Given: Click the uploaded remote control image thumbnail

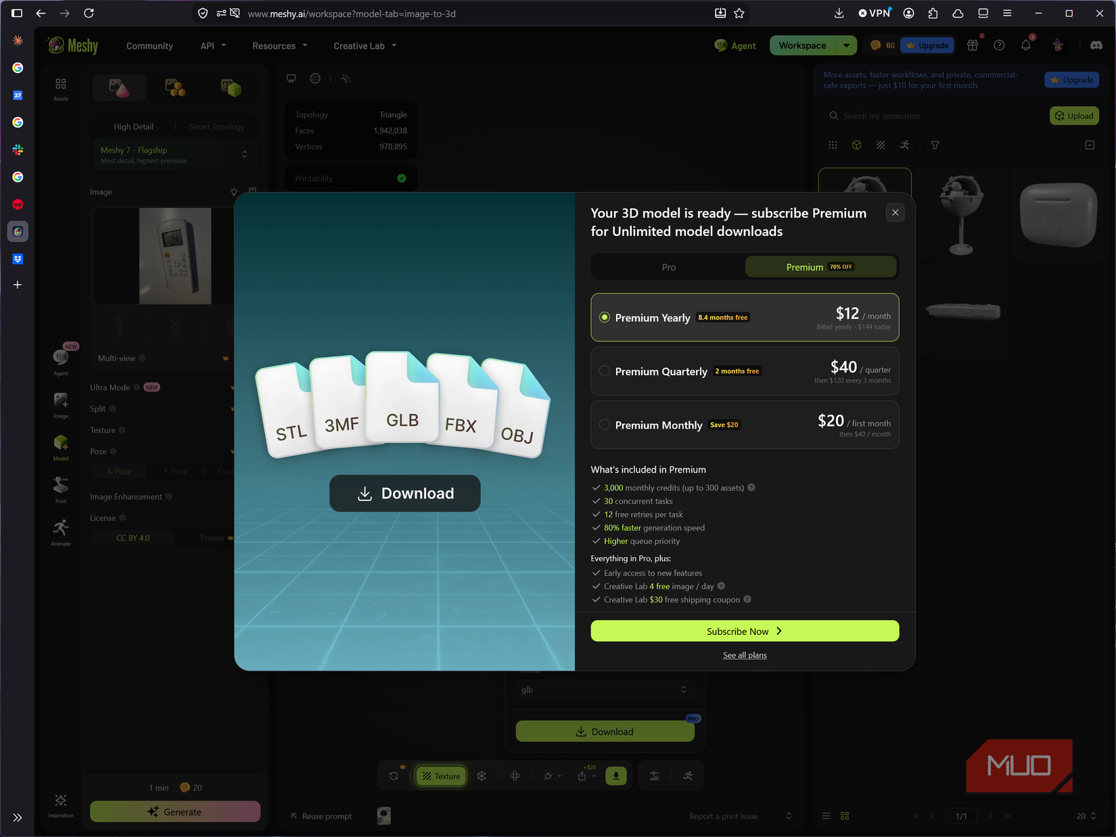Looking at the screenshot, I should coord(175,256).
